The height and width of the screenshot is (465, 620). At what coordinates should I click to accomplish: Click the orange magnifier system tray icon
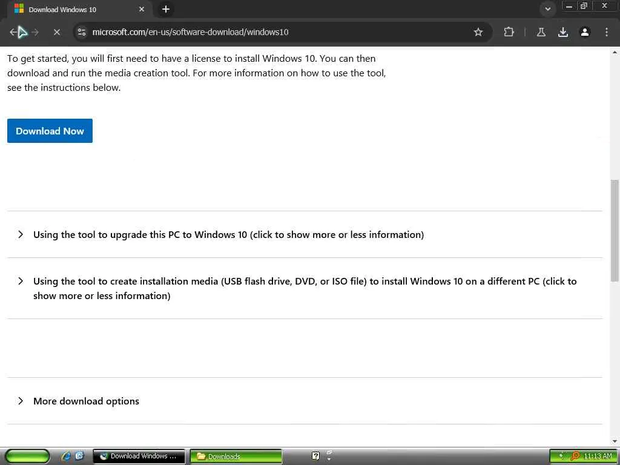575,457
